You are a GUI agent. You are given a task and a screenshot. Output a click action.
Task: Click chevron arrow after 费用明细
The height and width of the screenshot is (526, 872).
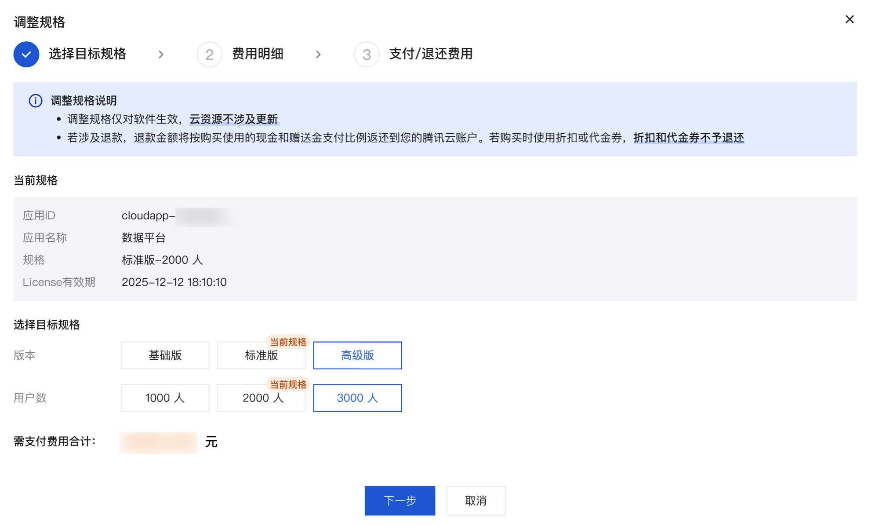pos(318,54)
